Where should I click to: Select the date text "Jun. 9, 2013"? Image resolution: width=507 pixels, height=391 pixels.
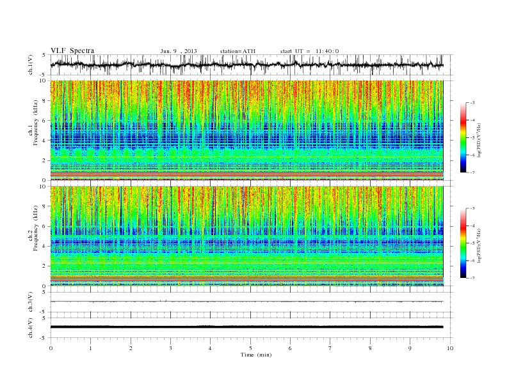pyautogui.click(x=179, y=51)
